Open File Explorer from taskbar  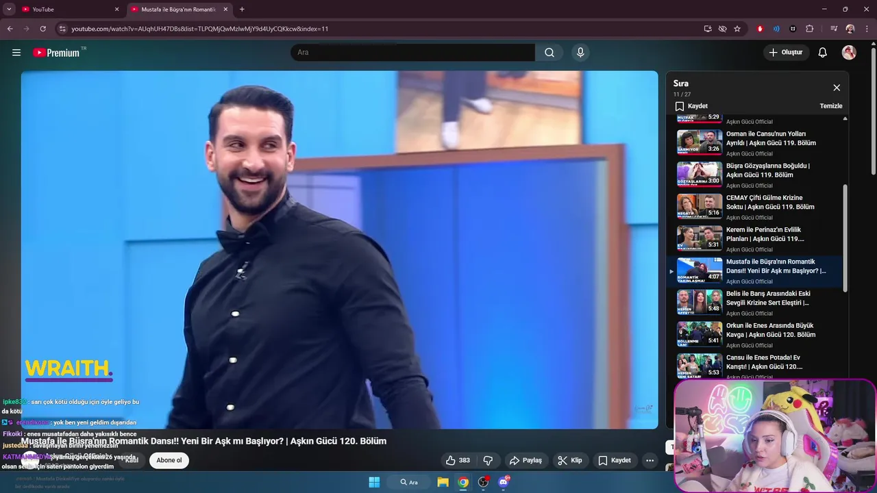click(x=443, y=482)
